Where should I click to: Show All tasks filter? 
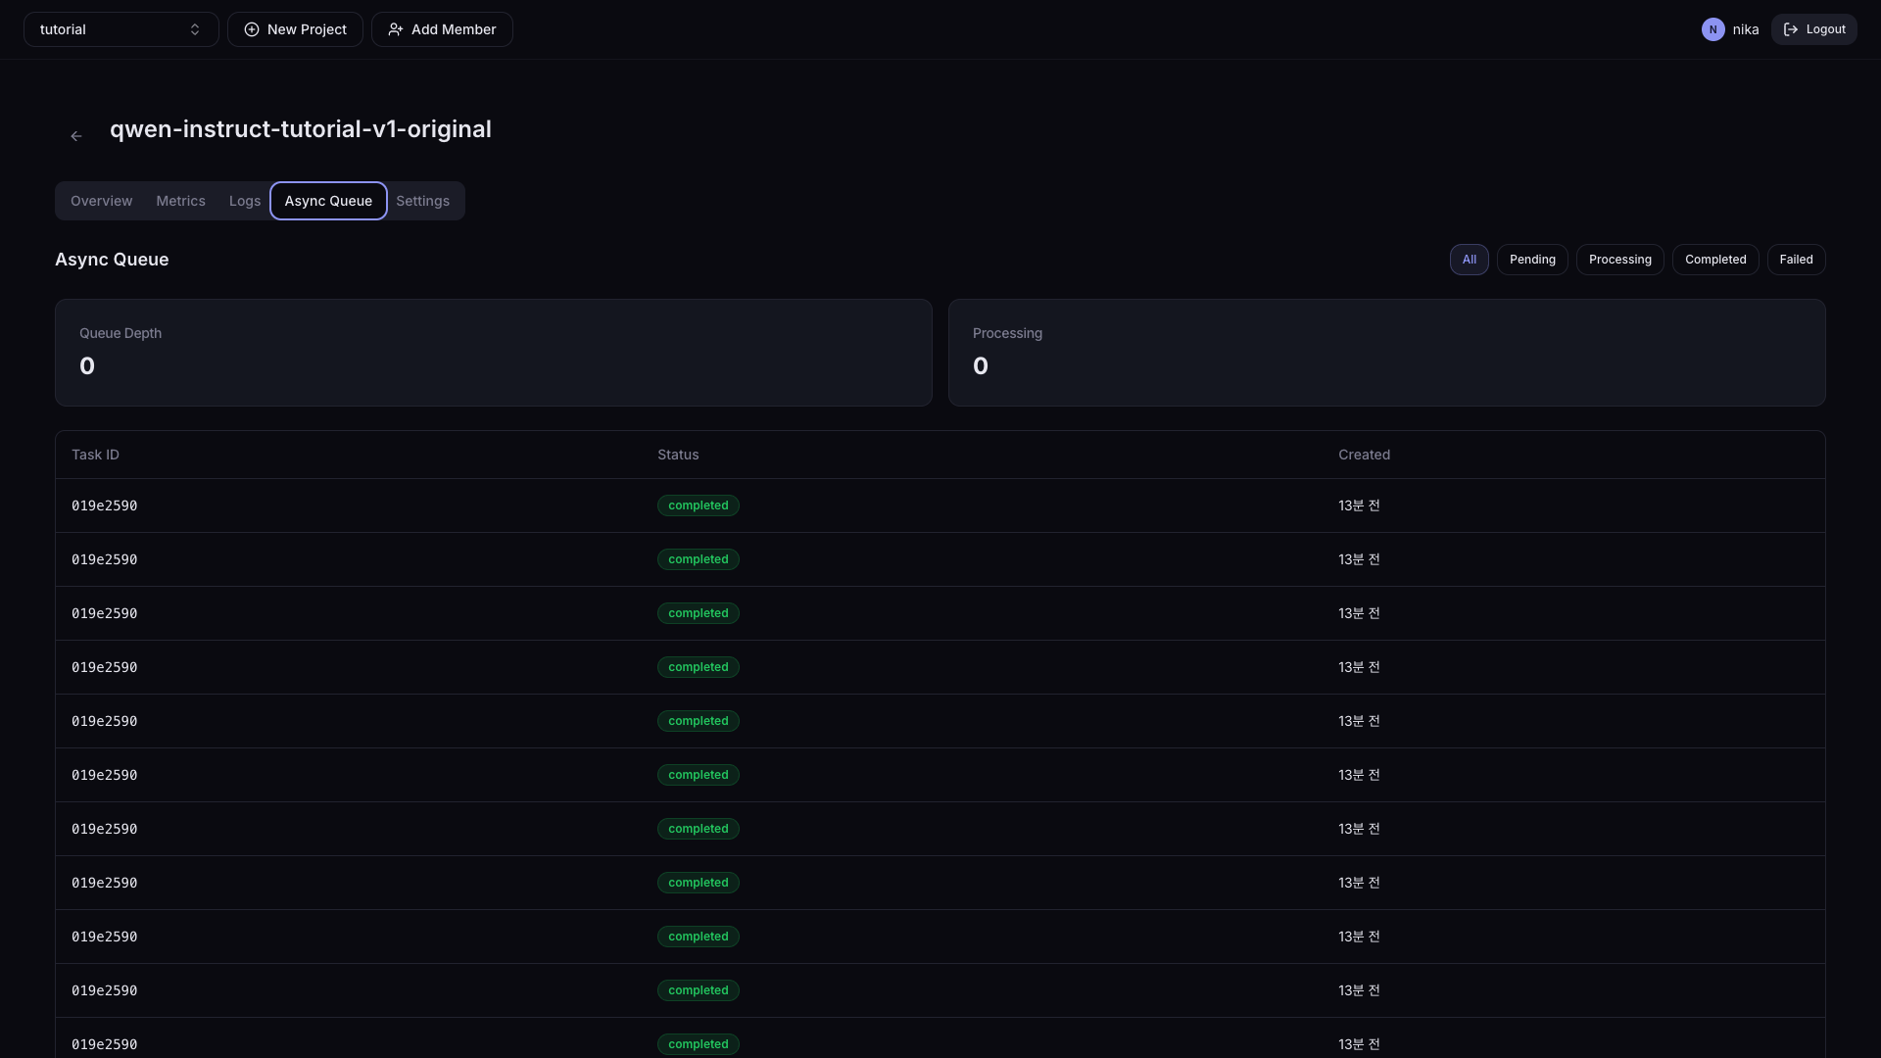pyautogui.click(x=1469, y=260)
